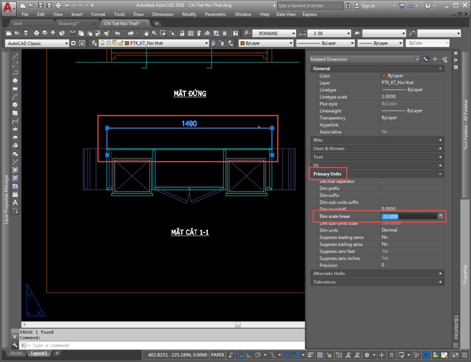
Task: Click the Undo arrow in Standard toolbar
Action: point(118,33)
